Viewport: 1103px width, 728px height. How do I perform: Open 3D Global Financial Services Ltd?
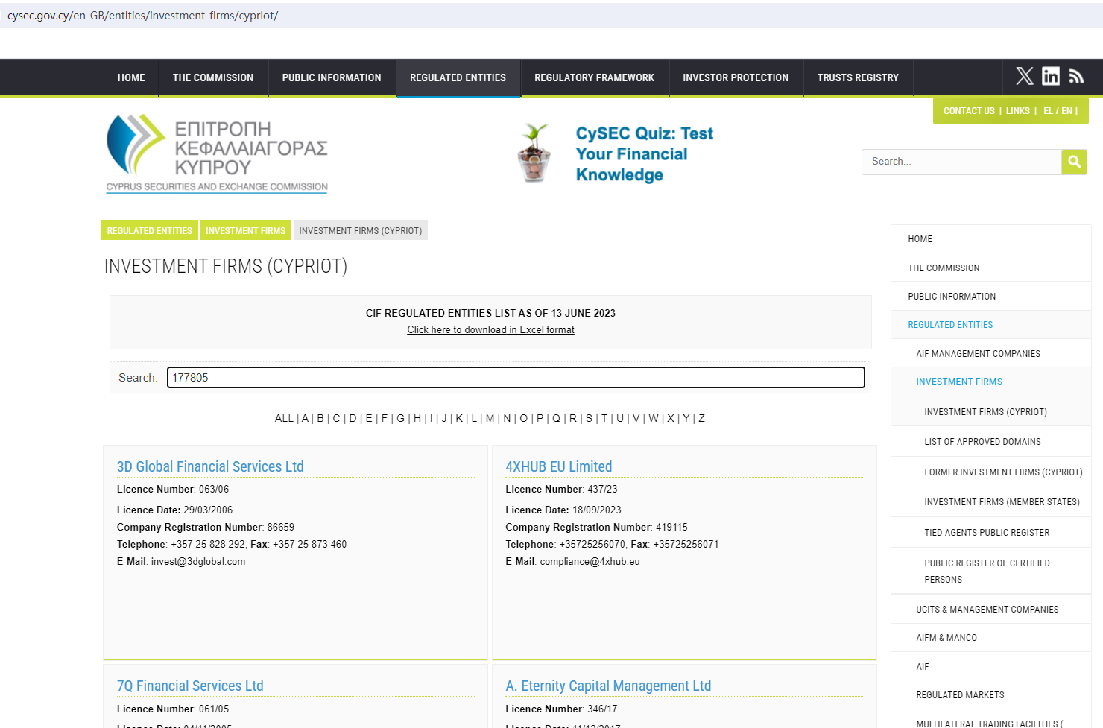[210, 466]
